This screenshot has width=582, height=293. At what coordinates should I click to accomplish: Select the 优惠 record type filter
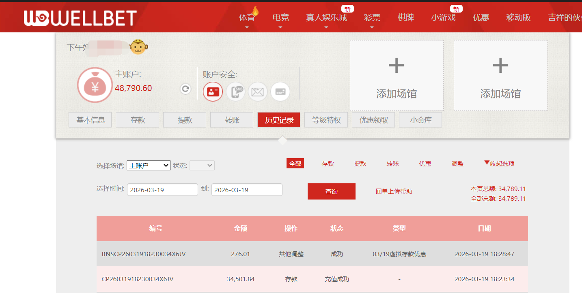pyautogui.click(x=425, y=163)
